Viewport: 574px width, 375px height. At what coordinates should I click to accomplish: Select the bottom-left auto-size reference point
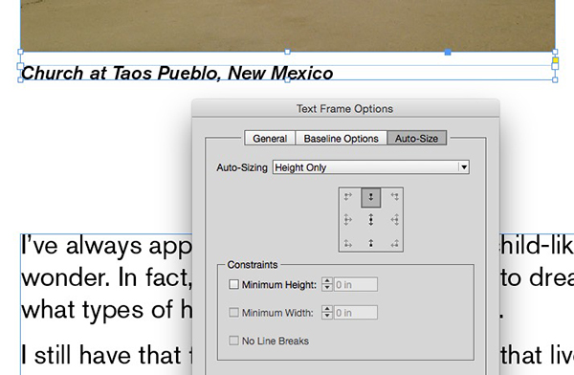(x=348, y=243)
